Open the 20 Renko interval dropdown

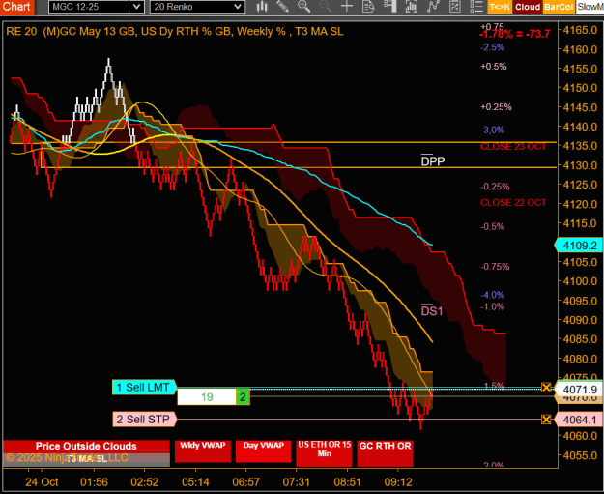[197, 7]
